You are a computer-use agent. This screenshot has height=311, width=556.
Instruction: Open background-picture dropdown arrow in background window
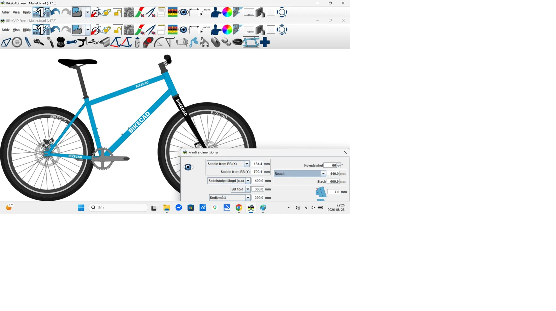coord(87,12)
